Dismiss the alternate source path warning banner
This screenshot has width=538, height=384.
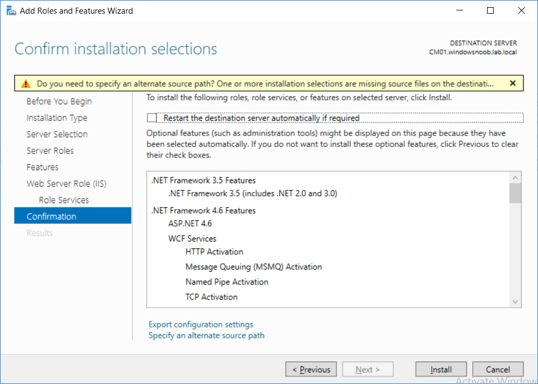click(x=513, y=83)
